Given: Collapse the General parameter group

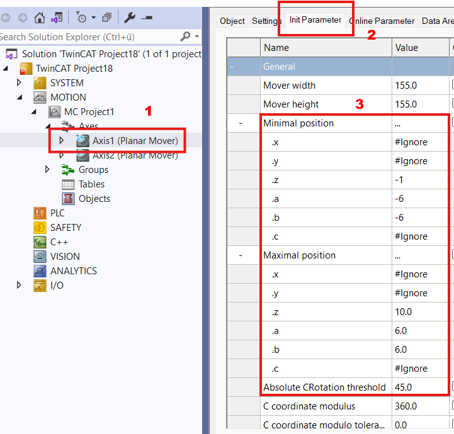Looking at the screenshot, I should (x=232, y=67).
